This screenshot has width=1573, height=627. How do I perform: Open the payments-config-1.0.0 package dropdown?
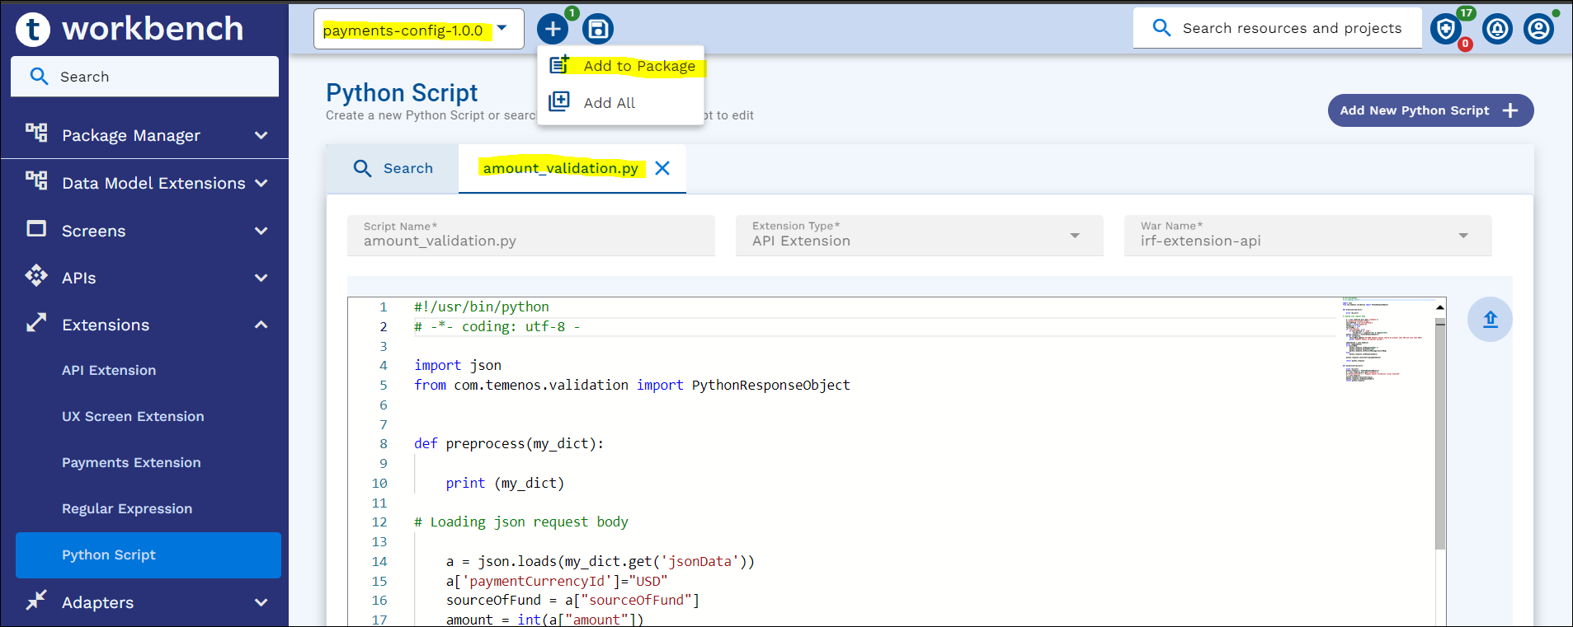[418, 30]
